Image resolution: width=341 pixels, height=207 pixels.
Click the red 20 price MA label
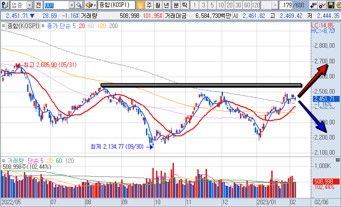click(82, 26)
